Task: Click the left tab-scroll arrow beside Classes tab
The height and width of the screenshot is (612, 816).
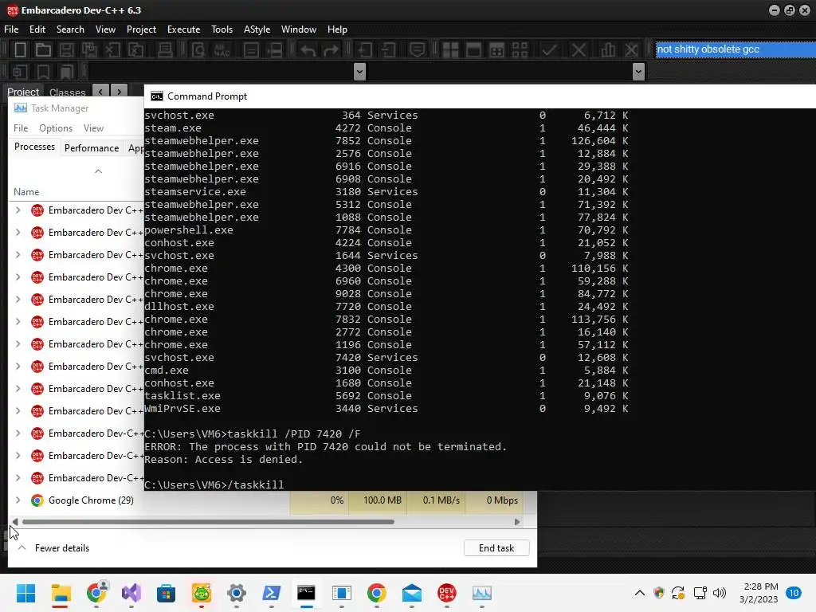Action: [100, 91]
